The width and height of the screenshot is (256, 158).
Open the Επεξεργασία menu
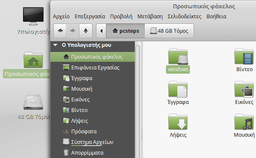[x=90, y=17]
